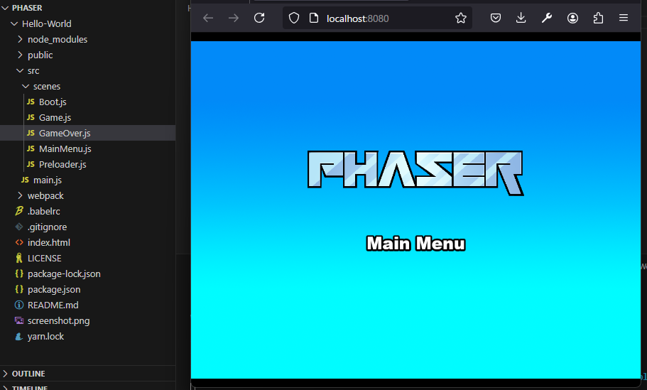Open package.json file

coord(54,290)
